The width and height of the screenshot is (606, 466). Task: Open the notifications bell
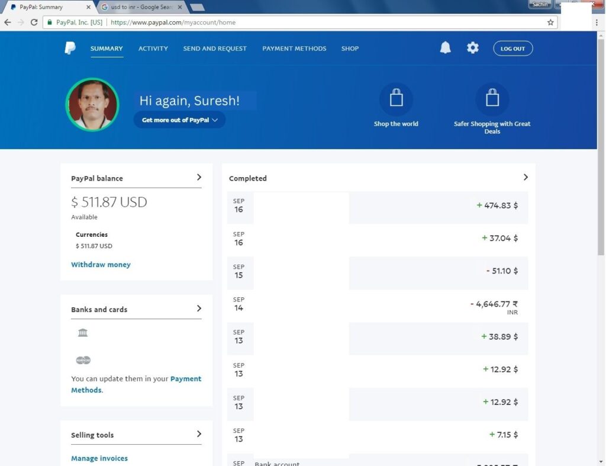(x=445, y=48)
